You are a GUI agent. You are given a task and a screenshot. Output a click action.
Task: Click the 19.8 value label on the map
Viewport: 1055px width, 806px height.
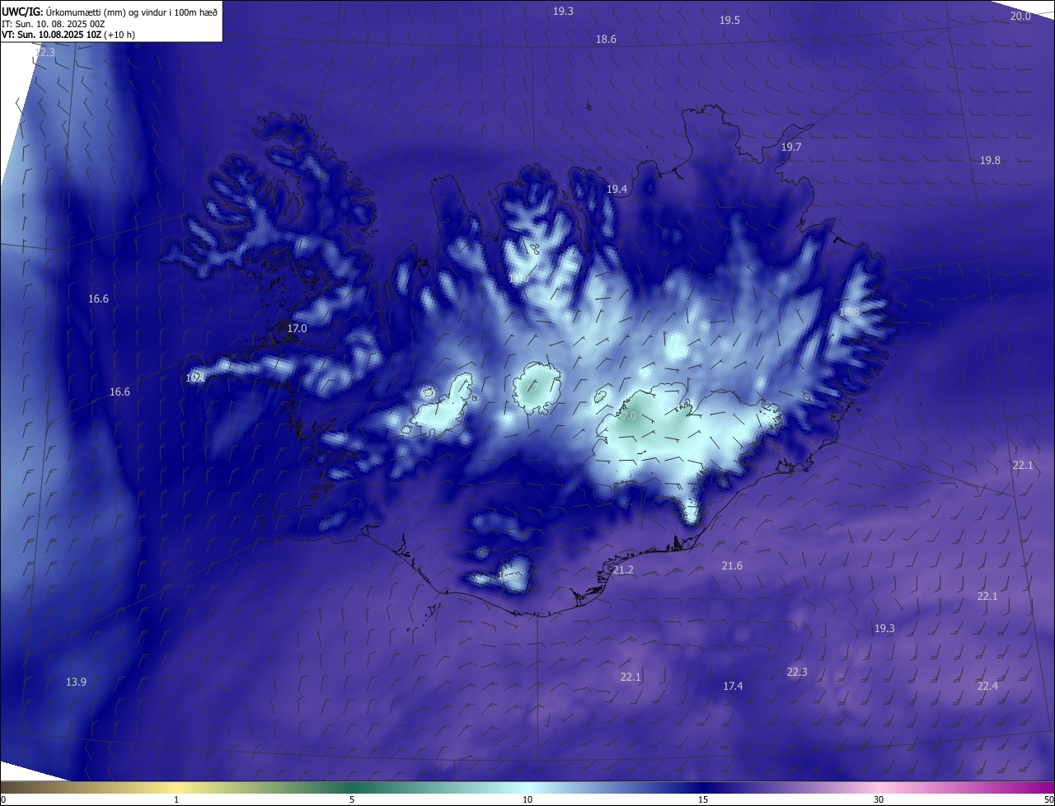990,161
